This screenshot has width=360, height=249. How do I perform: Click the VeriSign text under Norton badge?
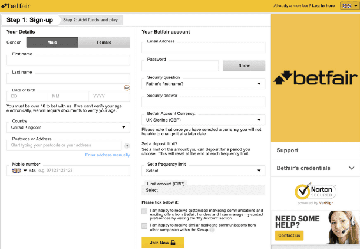tap(326, 203)
